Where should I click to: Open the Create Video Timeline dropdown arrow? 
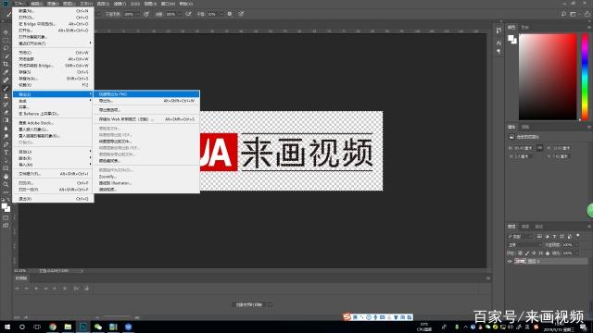coord(270,304)
